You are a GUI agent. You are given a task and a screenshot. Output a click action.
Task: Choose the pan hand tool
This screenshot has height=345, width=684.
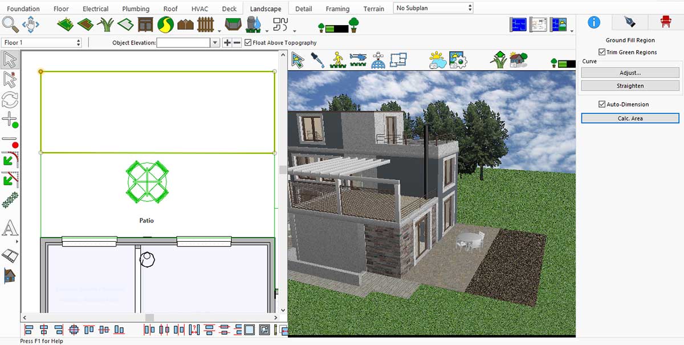(x=30, y=25)
